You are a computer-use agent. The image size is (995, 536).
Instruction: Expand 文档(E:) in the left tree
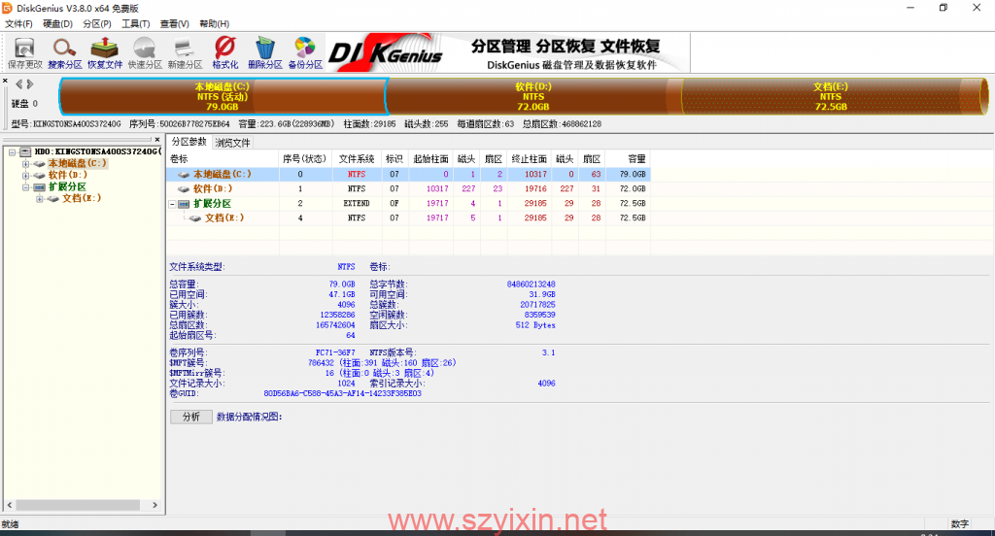[40, 198]
